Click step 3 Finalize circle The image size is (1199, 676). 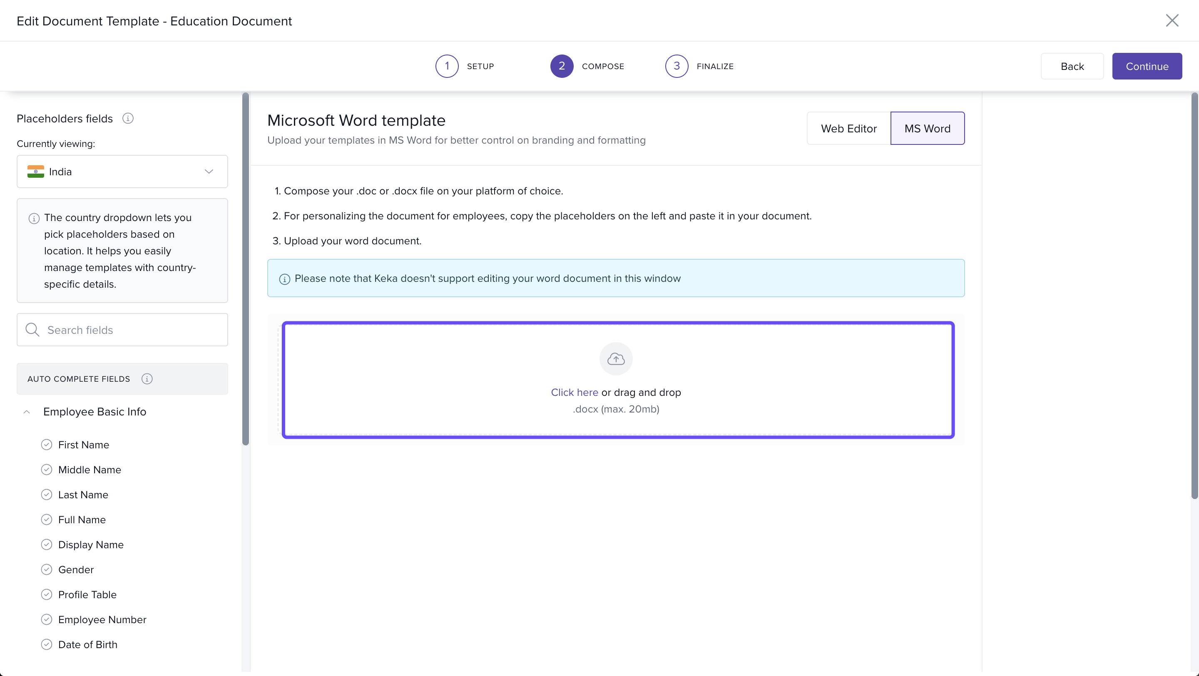point(676,66)
